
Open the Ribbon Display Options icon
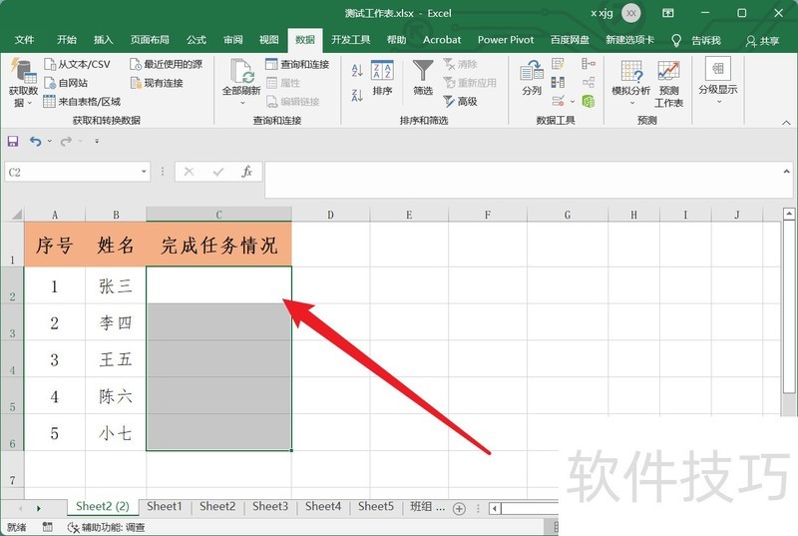pyautogui.click(x=667, y=13)
